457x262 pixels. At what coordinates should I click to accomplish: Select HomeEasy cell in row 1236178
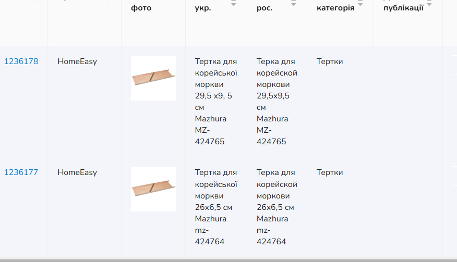tap(77, 61)
